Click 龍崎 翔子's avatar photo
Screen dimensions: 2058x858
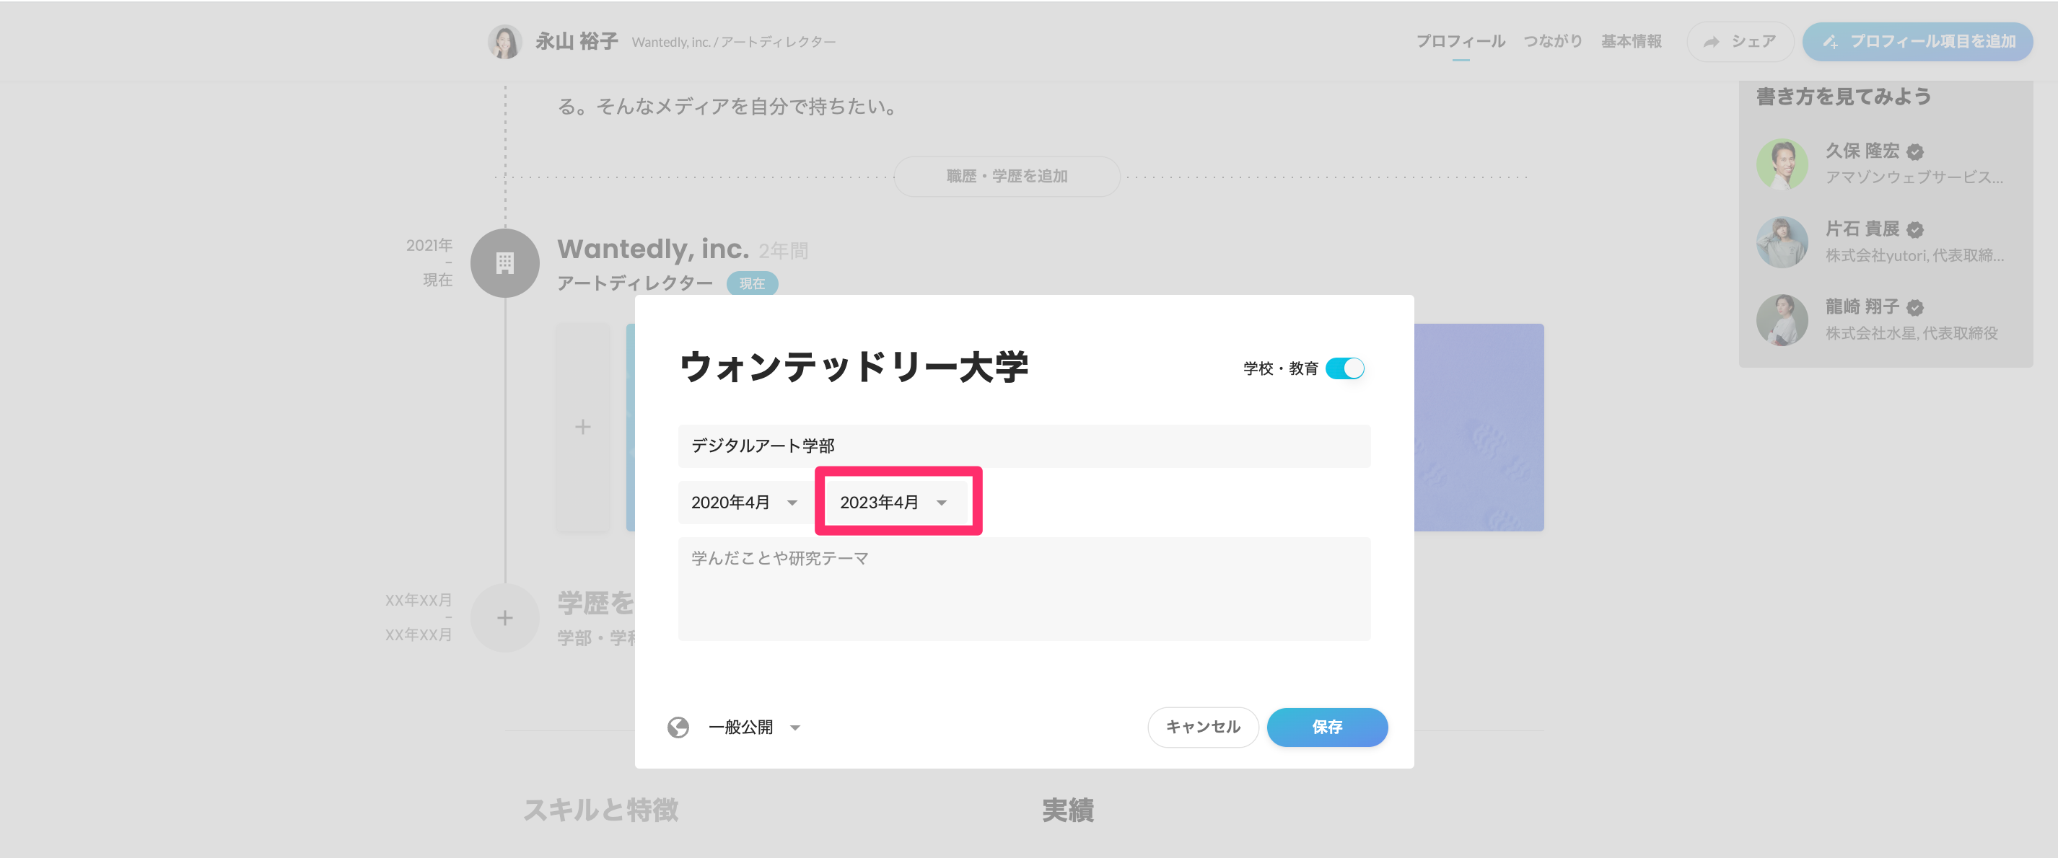1782,319
